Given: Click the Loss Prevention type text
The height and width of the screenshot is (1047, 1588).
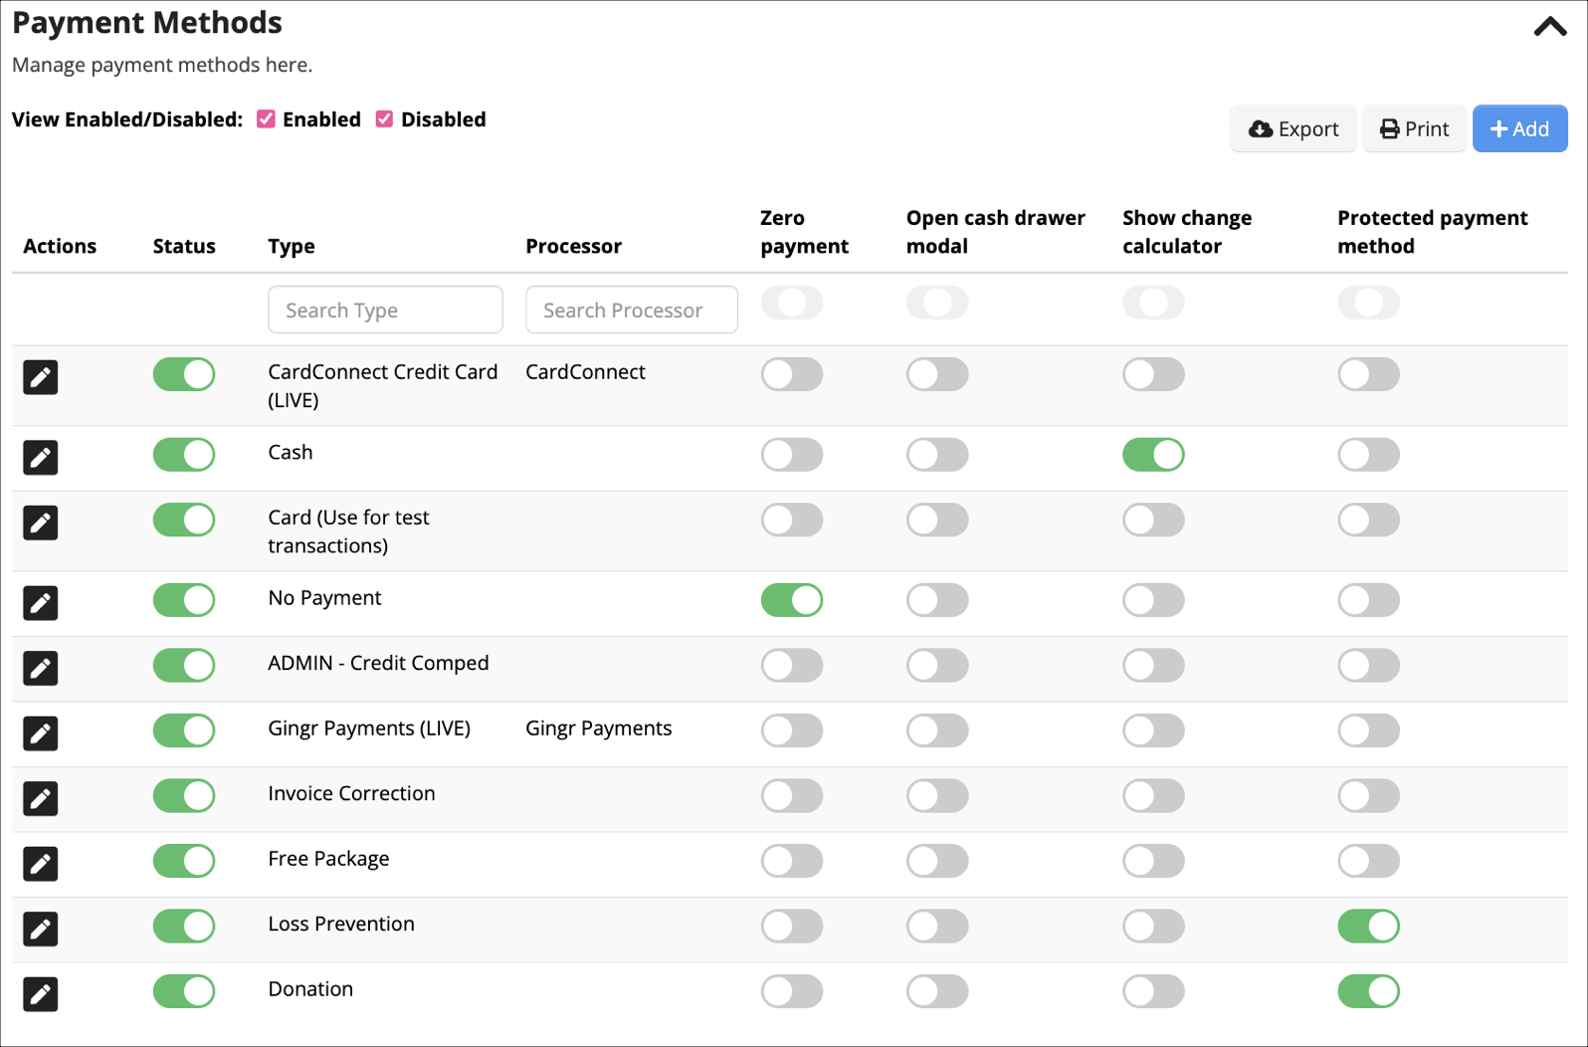Looking at the screenshot, I should pos(341,924).
